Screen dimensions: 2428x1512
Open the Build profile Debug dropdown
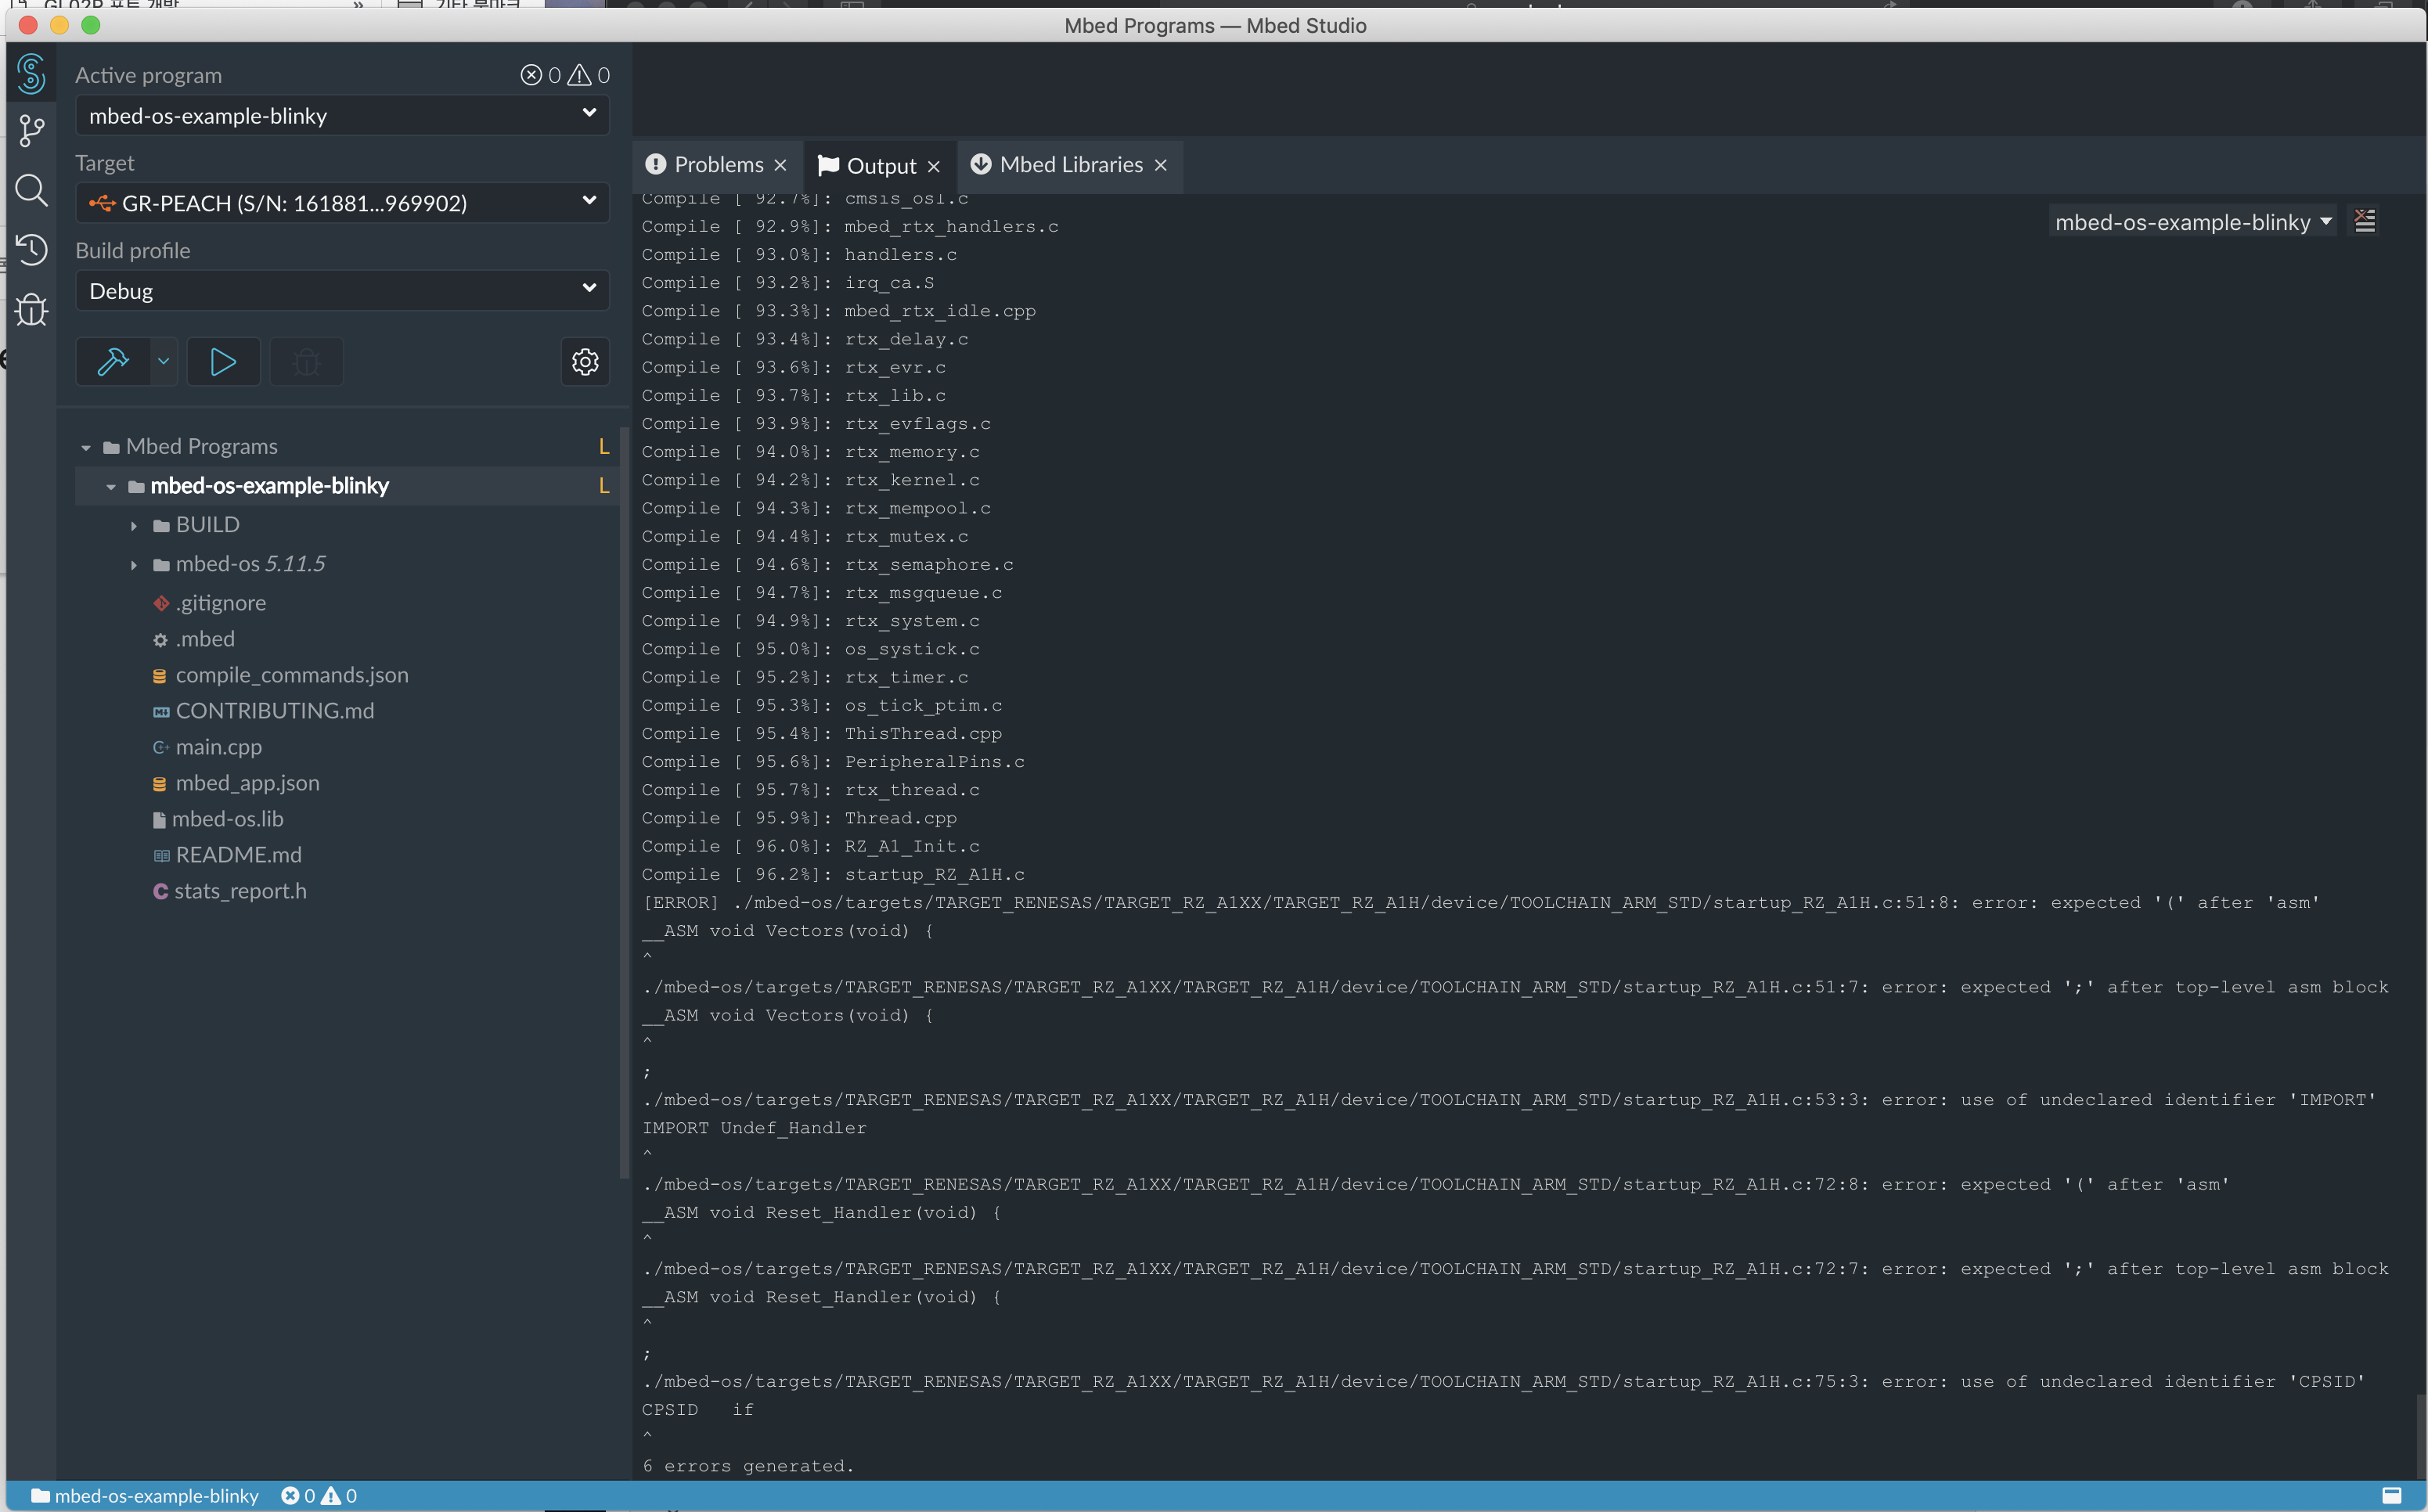[342, 290]
